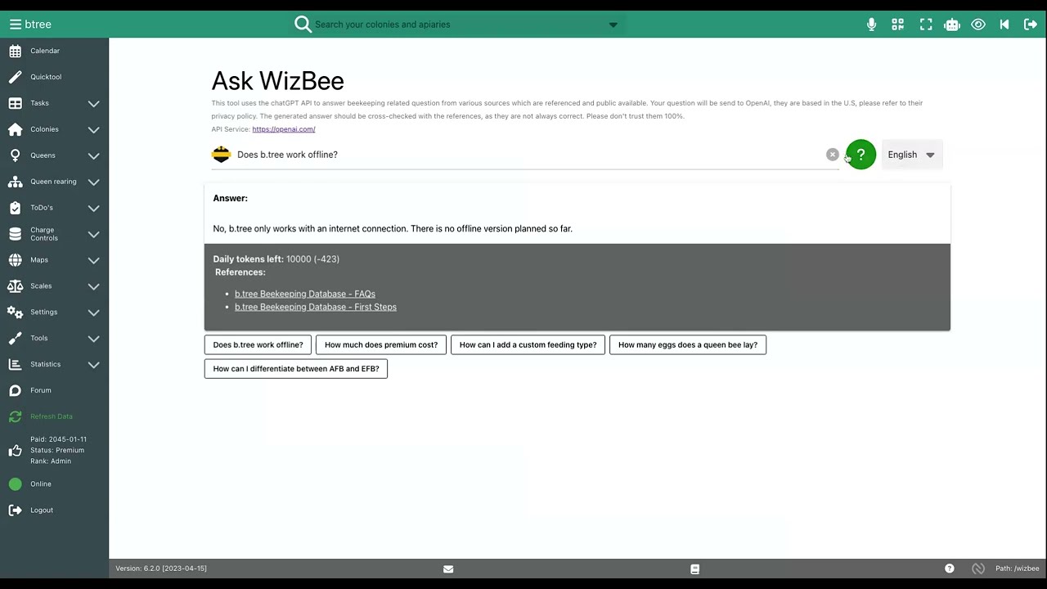The height and width of the screenshot is (589, 1047).
Task: Click 'How can I add a custom feeding type?'
Action: point(528,344)
